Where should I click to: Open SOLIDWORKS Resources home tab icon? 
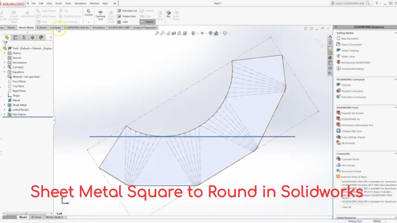click(x=330, y=37)
